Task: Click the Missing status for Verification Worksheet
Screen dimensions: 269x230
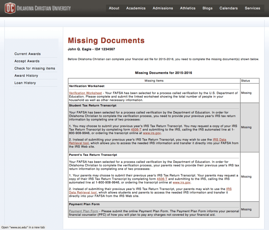Action: click(x=246, y=93)
